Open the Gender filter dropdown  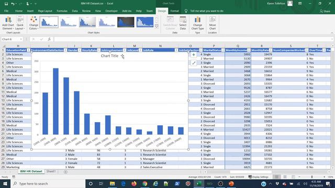point(80,50)
